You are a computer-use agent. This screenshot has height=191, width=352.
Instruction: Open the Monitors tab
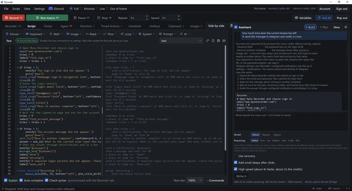tap(87, 26)
